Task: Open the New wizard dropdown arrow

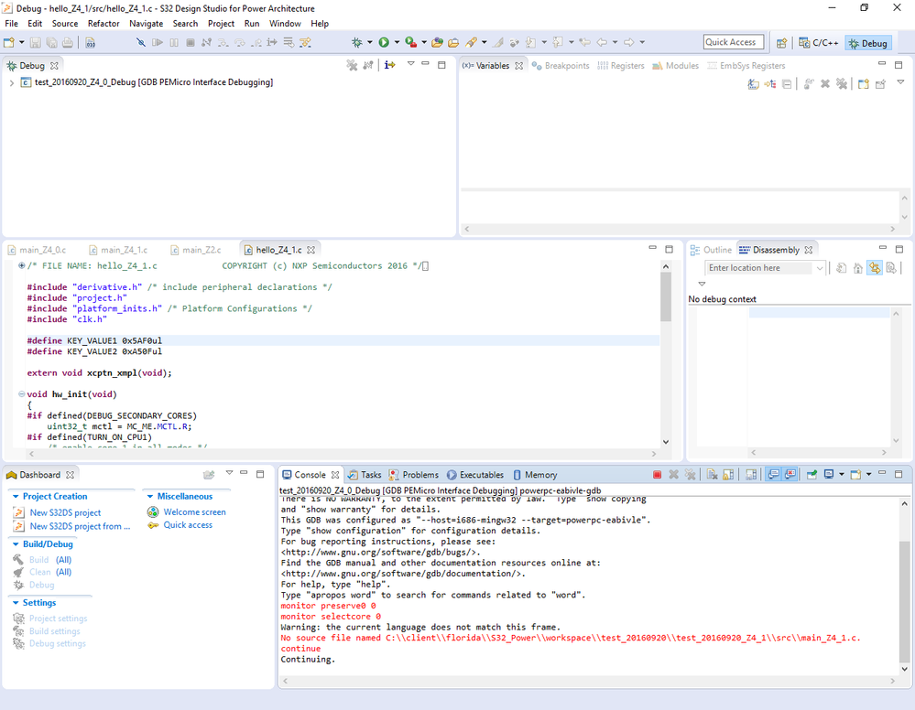Action: (22, 43)
